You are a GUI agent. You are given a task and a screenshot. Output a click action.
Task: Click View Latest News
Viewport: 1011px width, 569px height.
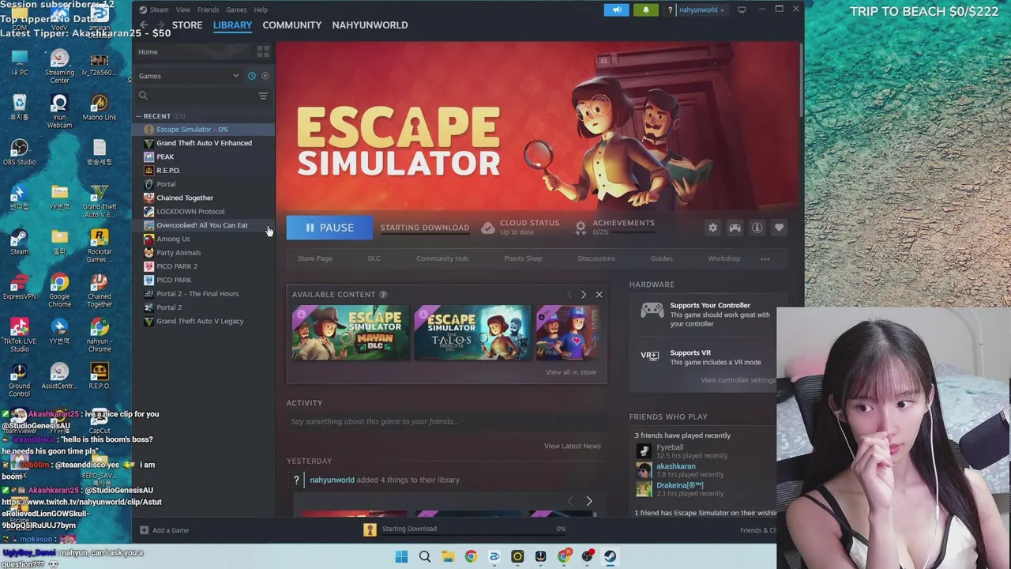(573, 446)
